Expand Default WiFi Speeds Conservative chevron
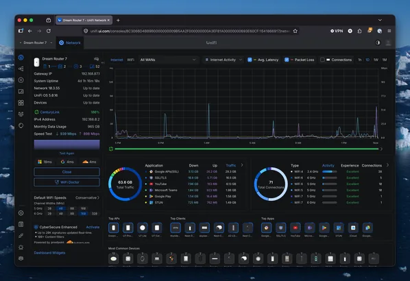 [98, 197]
